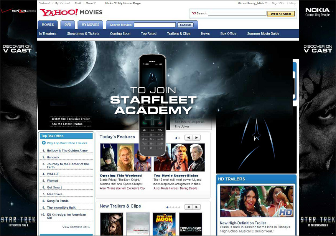This screenshot has height=236, width=336.
Task: Open Kung Fu Panda listing
Action: tap(58, 201)
